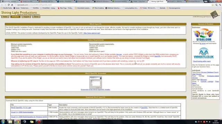
Task: Open the Serverprogramme bookmarks folder
Action: point(173,8)
